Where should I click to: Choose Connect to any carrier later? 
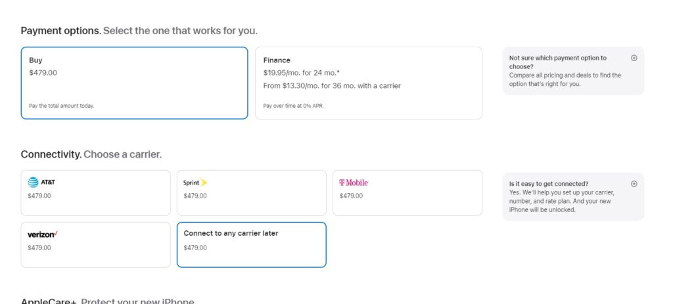click(251, 244)
